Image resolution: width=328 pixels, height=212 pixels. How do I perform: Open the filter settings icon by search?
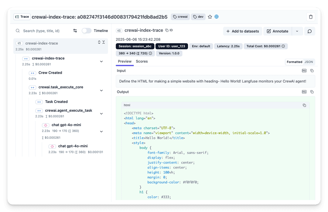(x=75, y=31)
